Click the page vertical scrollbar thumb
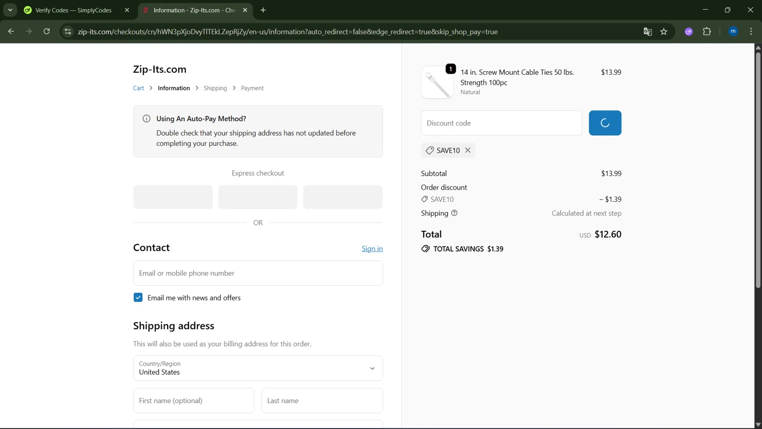This screenshot has height=429, width=762. pyautogui.click(x=758, y=170)
